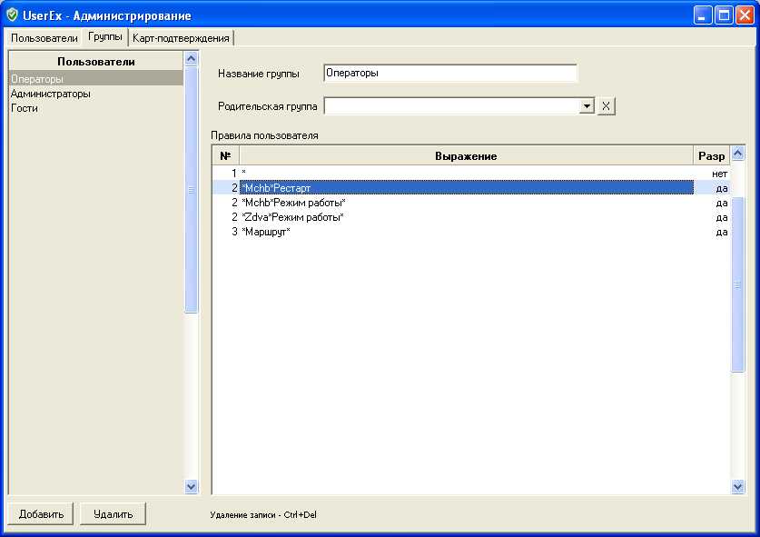This screenshot has height=537, width=760.
Task: Maximize the UserEx window
Action: tap(724, 15)
